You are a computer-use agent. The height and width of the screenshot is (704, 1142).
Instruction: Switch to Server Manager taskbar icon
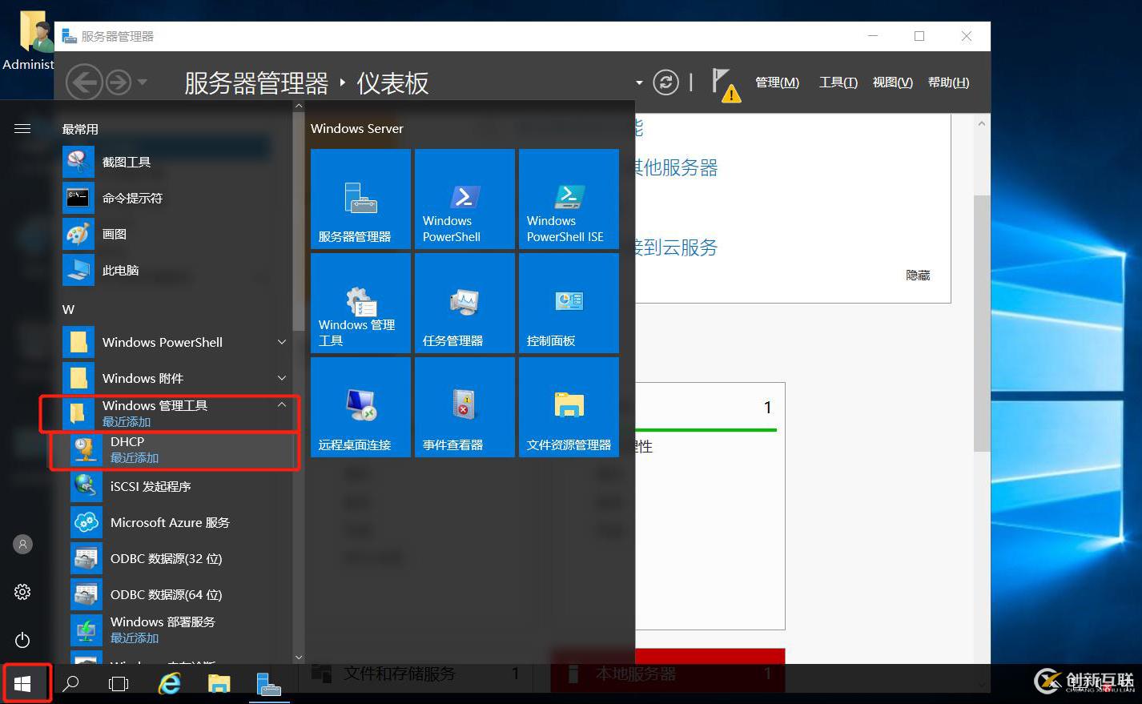268,683
